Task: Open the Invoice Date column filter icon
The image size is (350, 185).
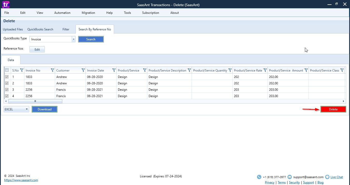Action: coord(114,70)
